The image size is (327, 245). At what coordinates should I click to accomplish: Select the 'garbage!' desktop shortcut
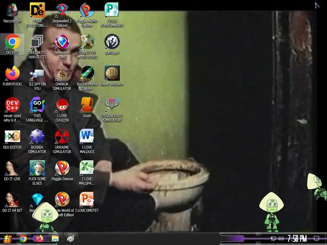click(x=112, y=44)
